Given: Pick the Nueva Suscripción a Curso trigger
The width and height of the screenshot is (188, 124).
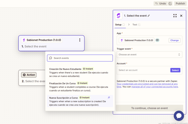Looking at the screenshot, I should click(80, 101).
